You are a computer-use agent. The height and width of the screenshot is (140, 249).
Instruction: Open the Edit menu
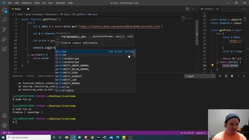16,3
